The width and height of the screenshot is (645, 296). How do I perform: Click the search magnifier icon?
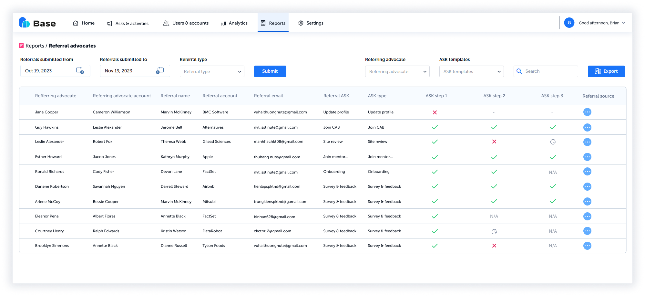click(x=519, y=71)
